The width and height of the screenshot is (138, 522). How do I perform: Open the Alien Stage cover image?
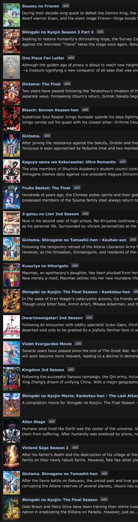pyautogui.click(x=11, y=431)
